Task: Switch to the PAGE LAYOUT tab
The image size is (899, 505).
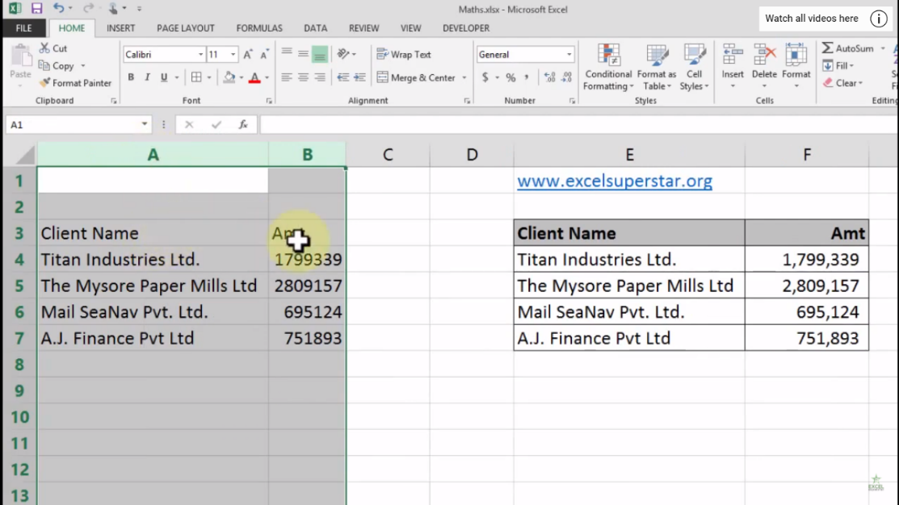Action: click(185, 28)
